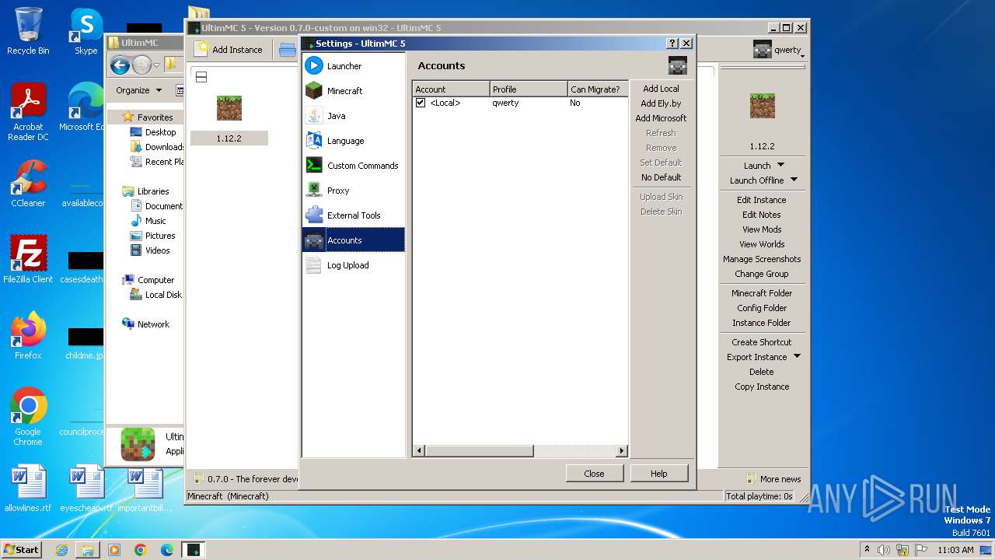Open Skype desktop shortcut

coord(86,31)
